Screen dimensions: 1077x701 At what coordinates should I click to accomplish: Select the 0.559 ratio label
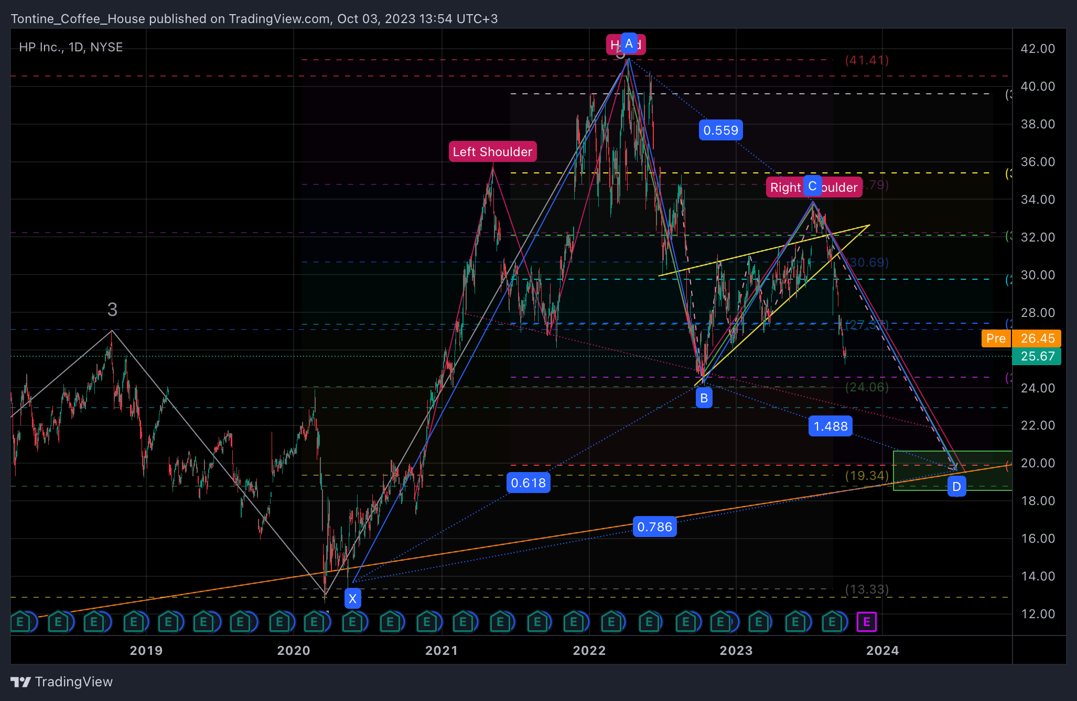click(x=721, y=130)
